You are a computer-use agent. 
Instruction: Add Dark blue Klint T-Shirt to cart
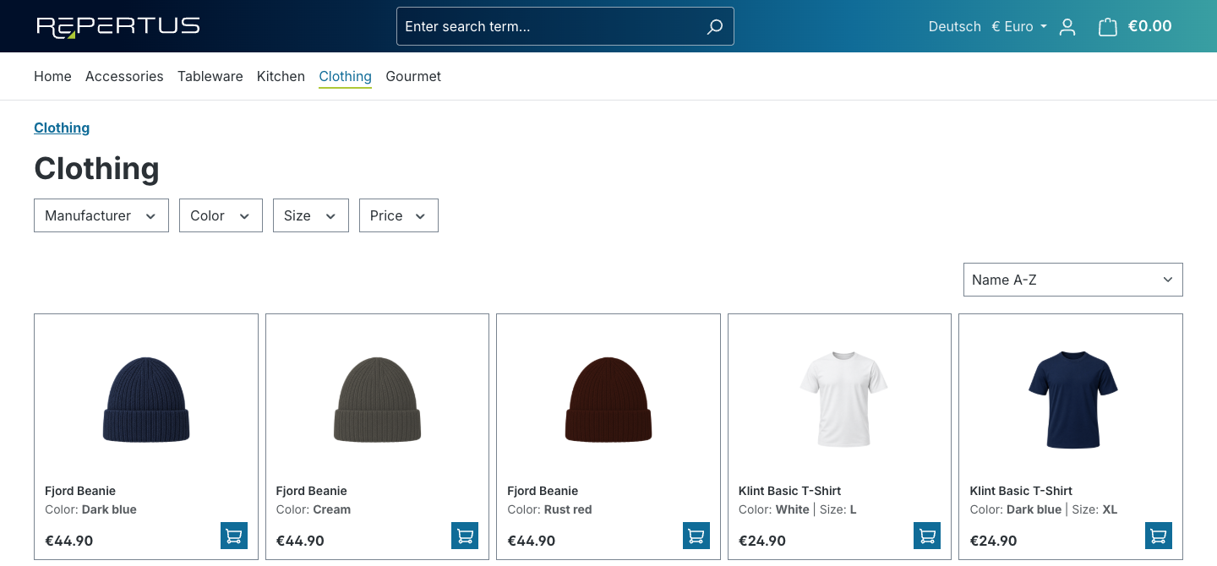pos(1159,536)
